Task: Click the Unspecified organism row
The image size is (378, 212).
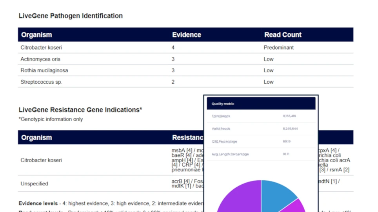Action: point(34,183)
